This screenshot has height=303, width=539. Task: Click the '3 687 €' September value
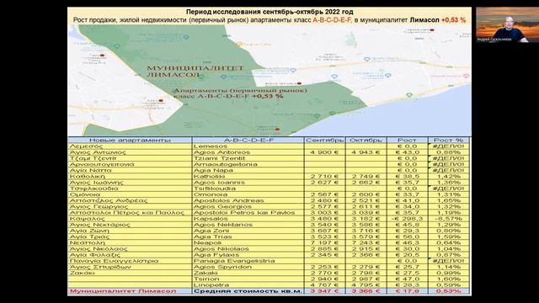tap(324, 231)
